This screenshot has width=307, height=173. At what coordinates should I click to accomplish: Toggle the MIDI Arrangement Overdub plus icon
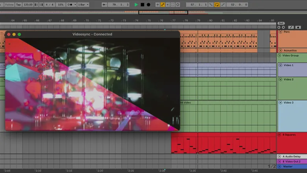157,4
